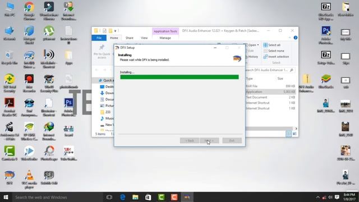Open Music in the navigation pane
359x202 pixels.
click(107, 118)
